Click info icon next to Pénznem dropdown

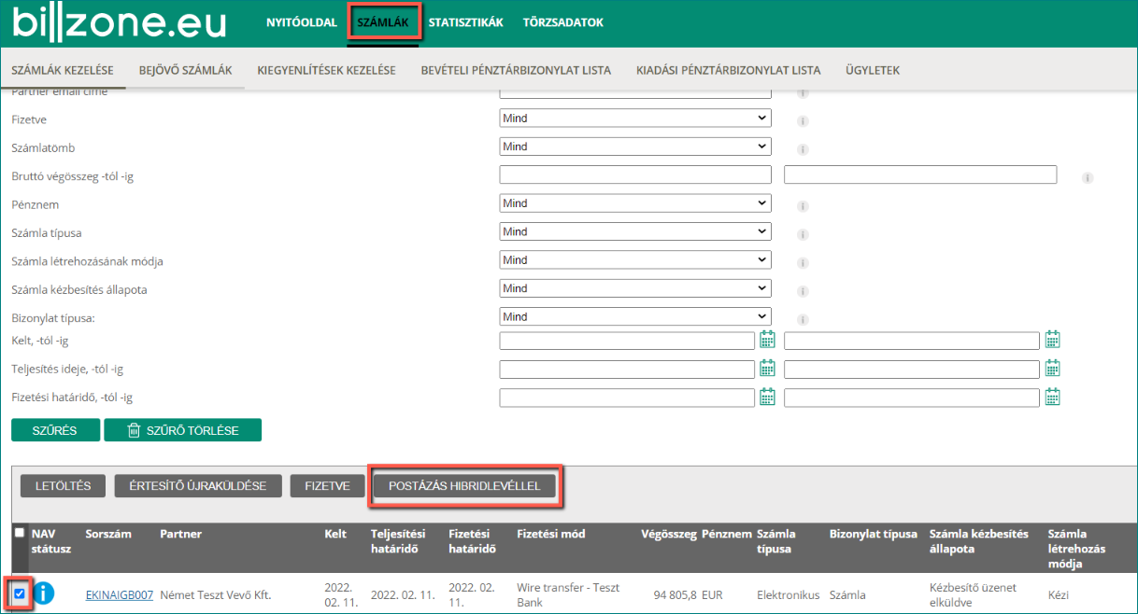click(x=802, y=206)
